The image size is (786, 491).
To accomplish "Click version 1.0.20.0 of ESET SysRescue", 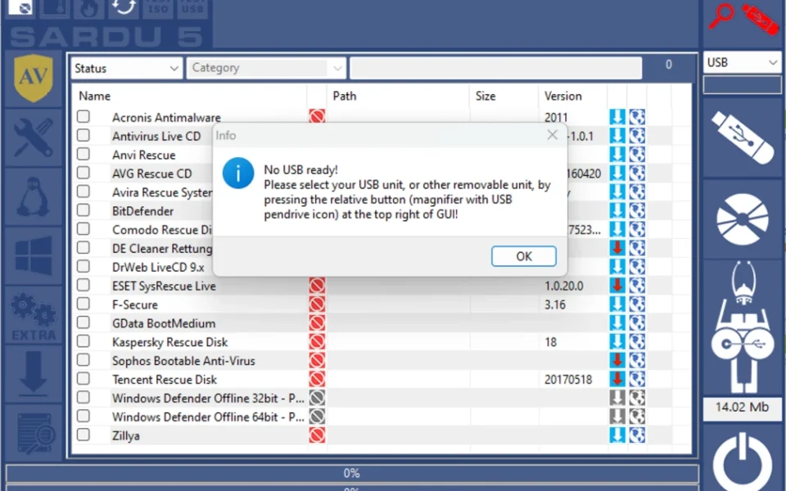I will point(564,286).
